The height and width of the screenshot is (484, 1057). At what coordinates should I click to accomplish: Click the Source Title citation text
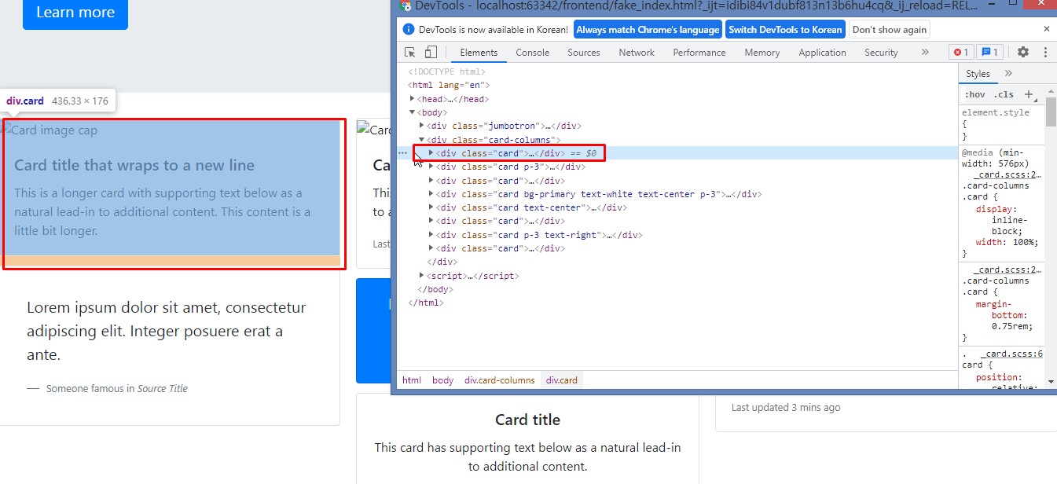point(162,388)
